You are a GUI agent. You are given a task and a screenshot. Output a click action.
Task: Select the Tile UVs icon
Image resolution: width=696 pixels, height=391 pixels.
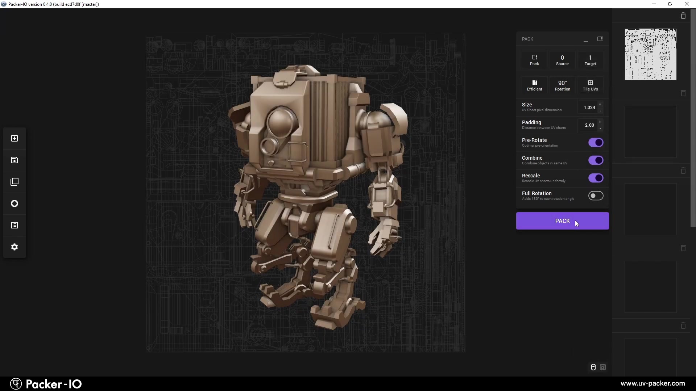pyautogui.click(x=591, y=83)
